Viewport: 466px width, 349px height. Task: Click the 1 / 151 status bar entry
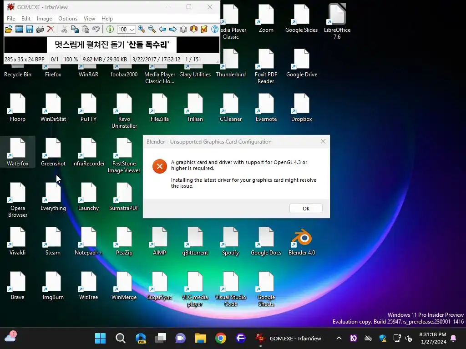[x=193, y=60]
